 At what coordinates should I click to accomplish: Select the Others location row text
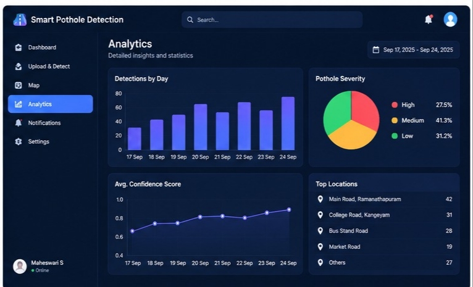337,262
